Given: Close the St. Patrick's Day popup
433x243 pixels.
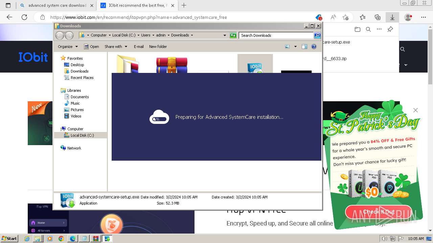Looking at the screenshot, I should click(415, 110).
